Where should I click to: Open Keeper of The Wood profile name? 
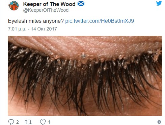[x=49, y=4]
